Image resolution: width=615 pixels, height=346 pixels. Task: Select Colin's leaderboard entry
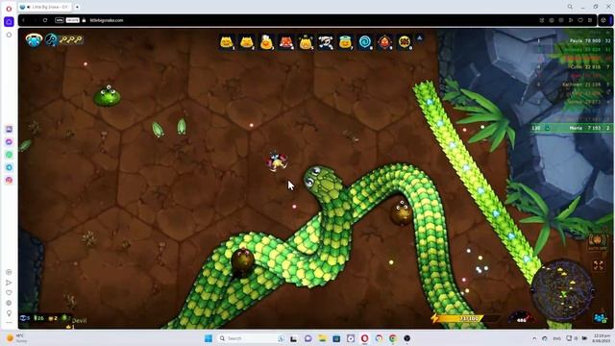coord(573,67)
